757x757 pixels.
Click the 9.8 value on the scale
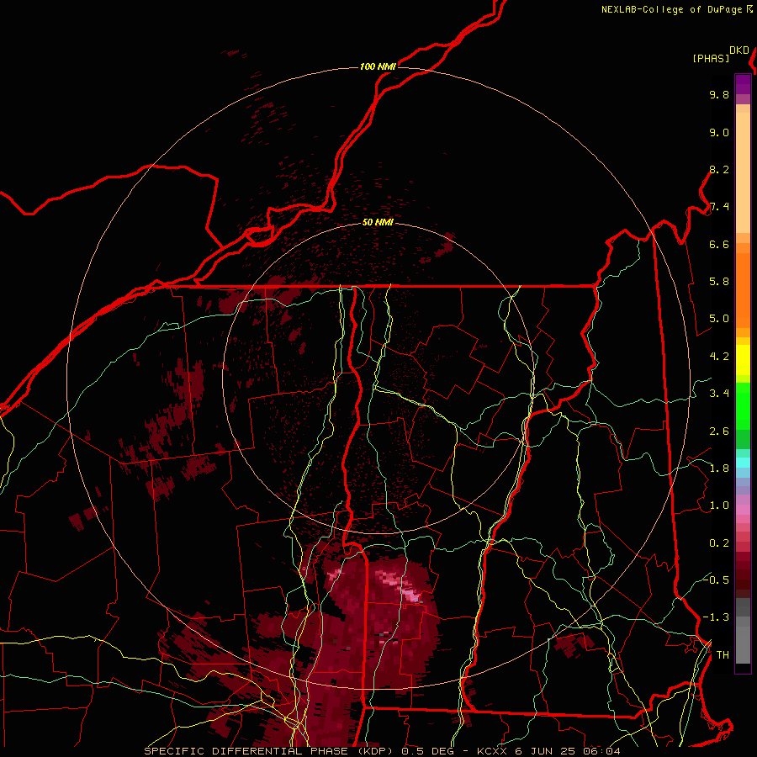tap(719, 94)
